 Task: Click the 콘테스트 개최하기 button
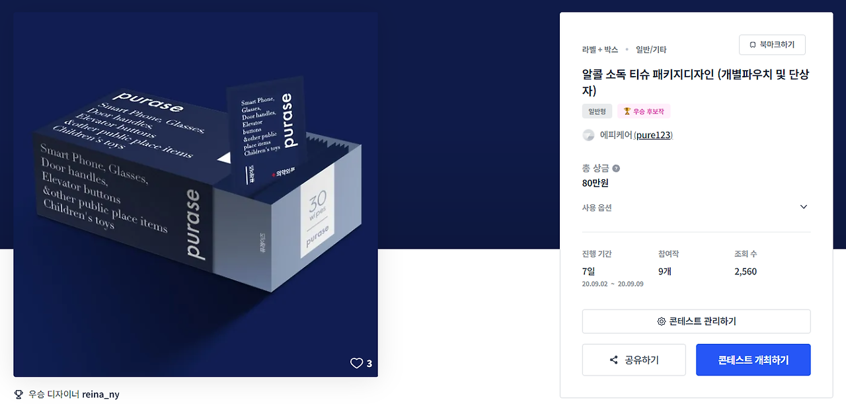(x=753, y=360)
